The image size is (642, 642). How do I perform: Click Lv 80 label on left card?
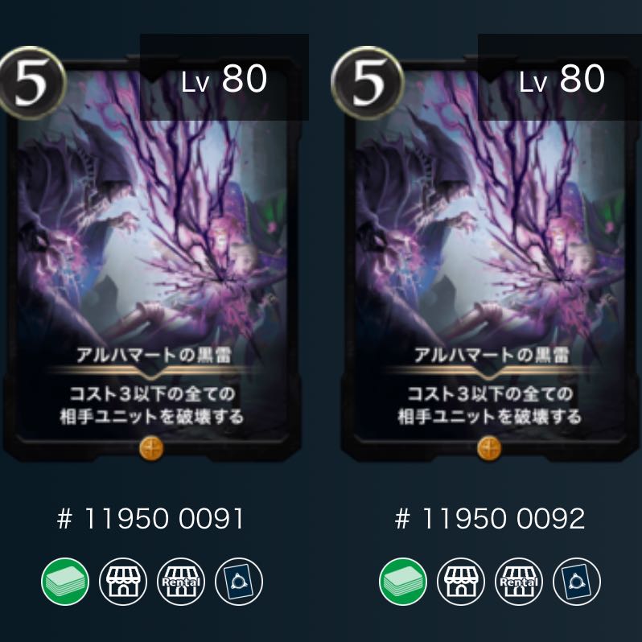(x=224, y=79)
